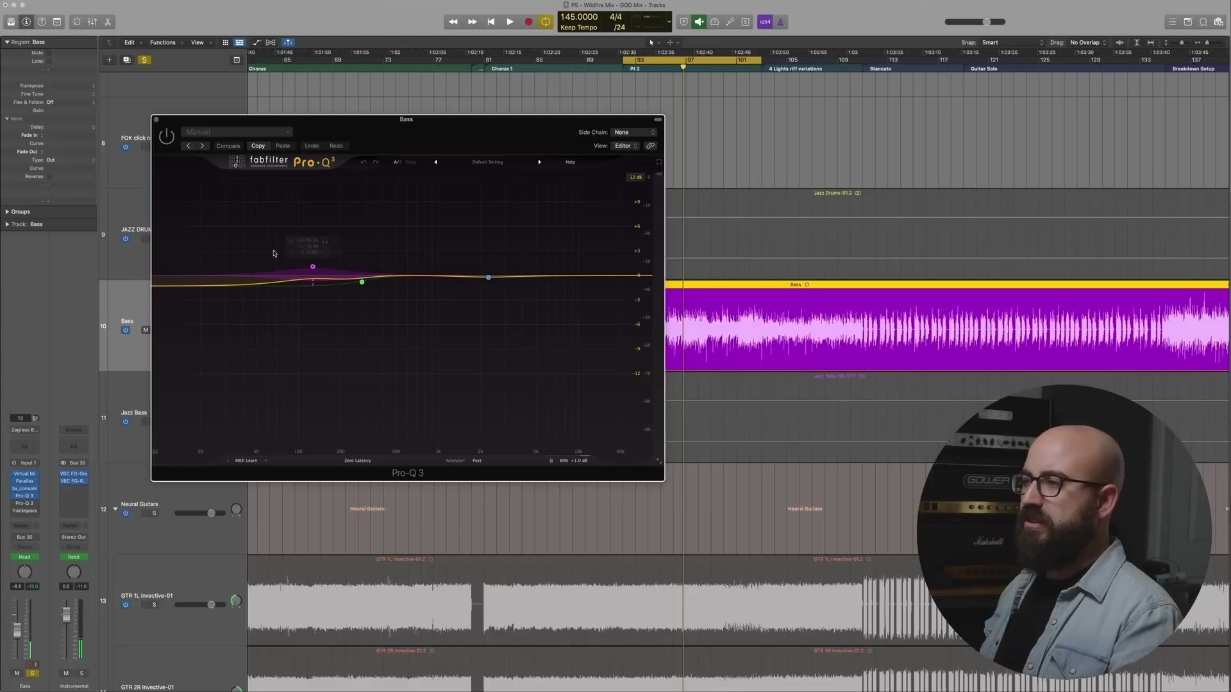Open the Snap Smart dropdown
Screen dimensions: 1231x692
point(1012,42)
